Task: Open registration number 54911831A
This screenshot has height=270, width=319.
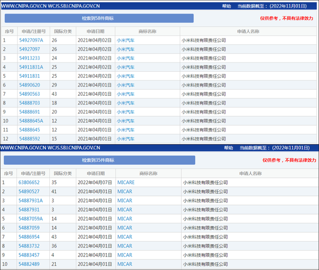Action: tap(31, 67)
